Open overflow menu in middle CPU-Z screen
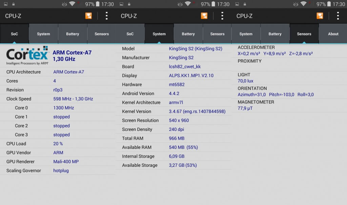The width and height of the screenshot is (347, 205). click(x=222, y=16)
